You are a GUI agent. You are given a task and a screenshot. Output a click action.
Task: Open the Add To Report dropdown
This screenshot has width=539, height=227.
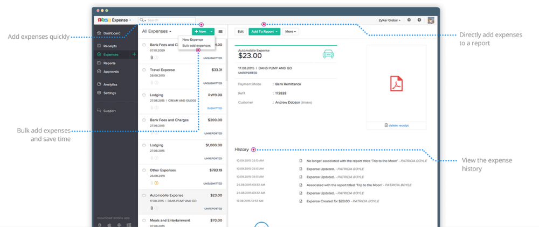(x=264, y=32)
